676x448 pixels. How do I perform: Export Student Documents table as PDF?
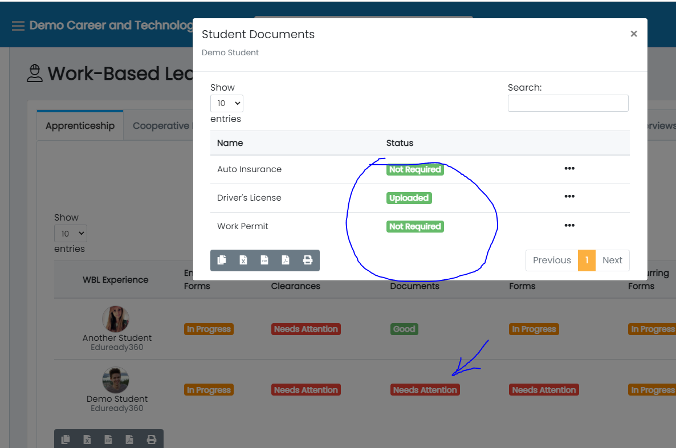[286, 260]
